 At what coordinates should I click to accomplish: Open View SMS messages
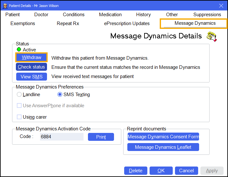tap(31, 76)
